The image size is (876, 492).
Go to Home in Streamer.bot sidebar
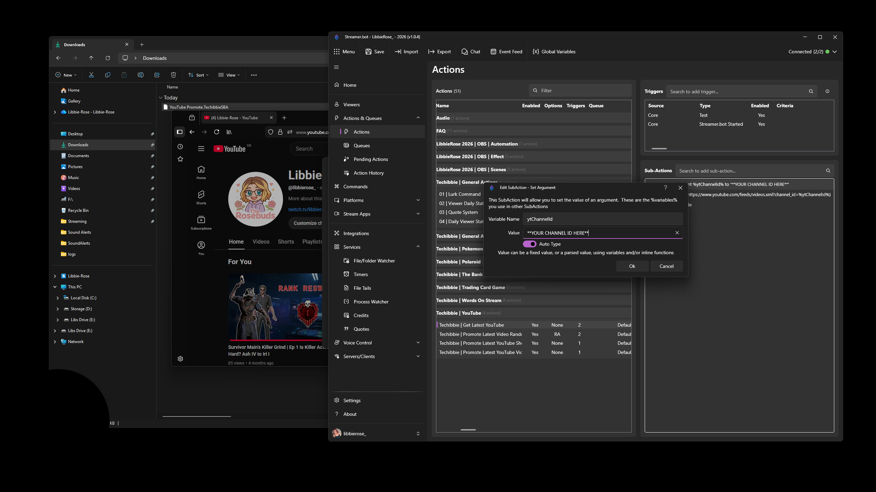tap(377, 85)
